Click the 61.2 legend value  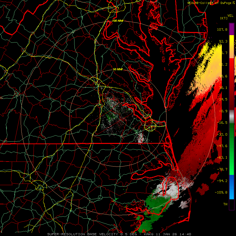click(x=223, y=65)
